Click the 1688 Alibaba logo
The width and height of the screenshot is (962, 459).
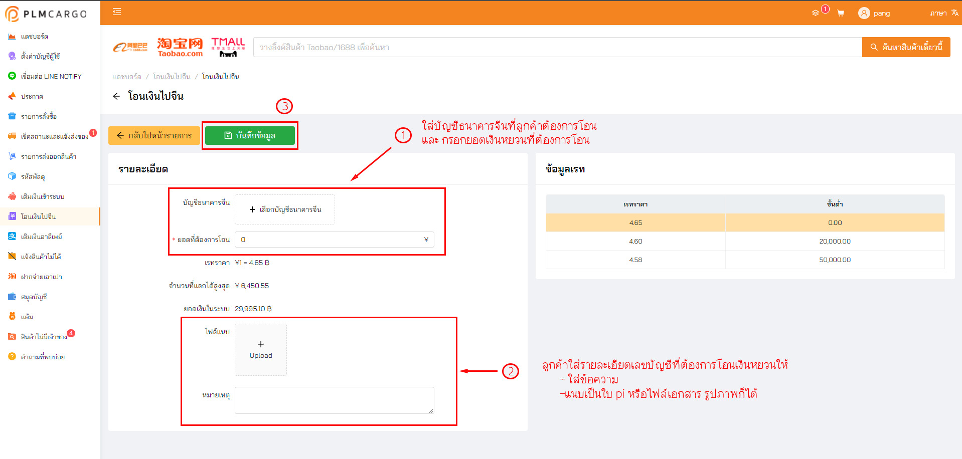[130, 47]
